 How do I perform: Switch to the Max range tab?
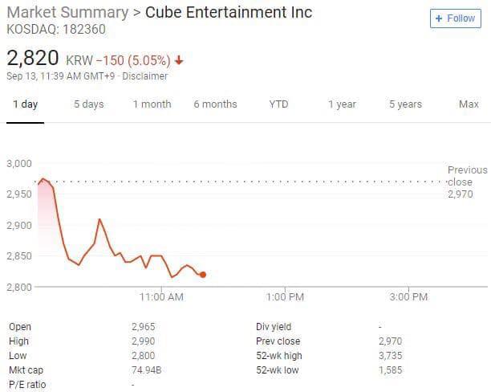click(469, 104)
